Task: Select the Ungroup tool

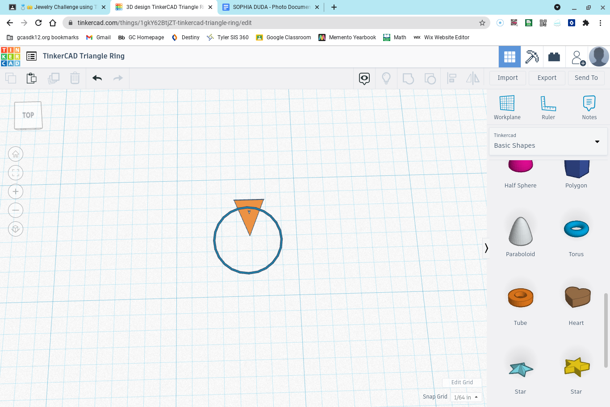Action: click(430, 78)
